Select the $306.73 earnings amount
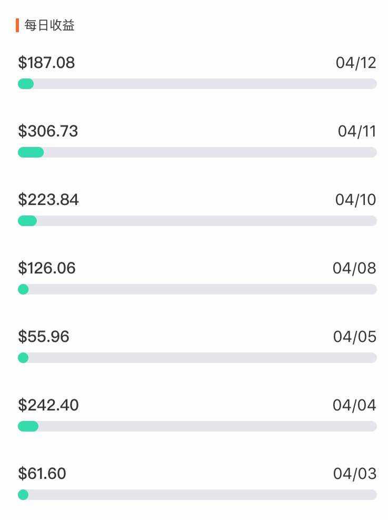The height and width of the screenshot is (520, 388). (x=48, y=131)
